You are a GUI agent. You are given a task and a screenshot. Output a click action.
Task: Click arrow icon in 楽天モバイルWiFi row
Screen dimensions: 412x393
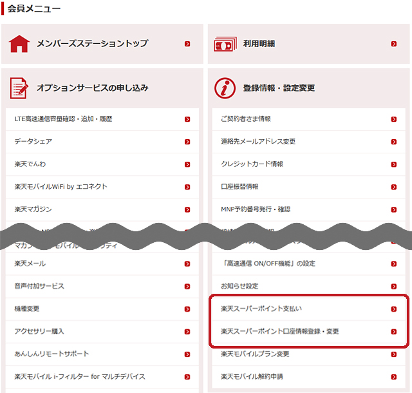point(187,187)
